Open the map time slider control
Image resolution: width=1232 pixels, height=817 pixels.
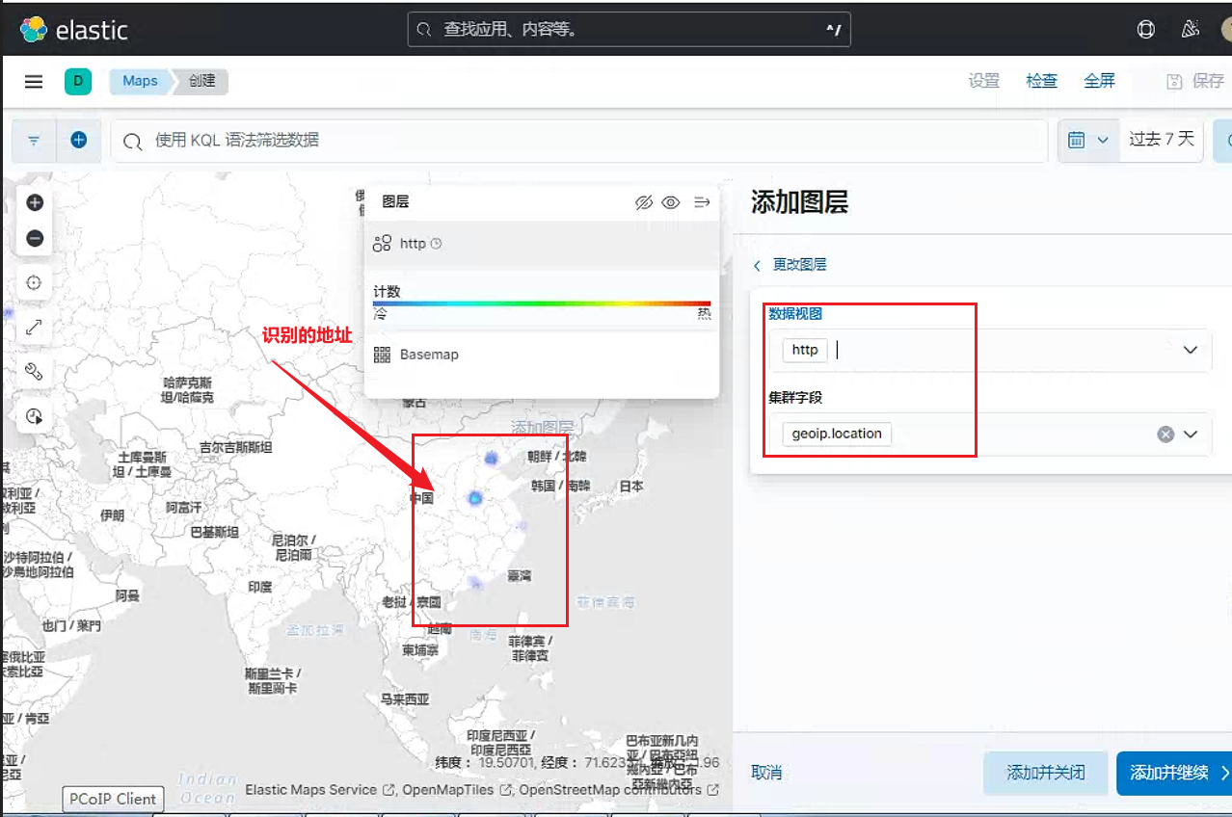[x=35, y=416]
